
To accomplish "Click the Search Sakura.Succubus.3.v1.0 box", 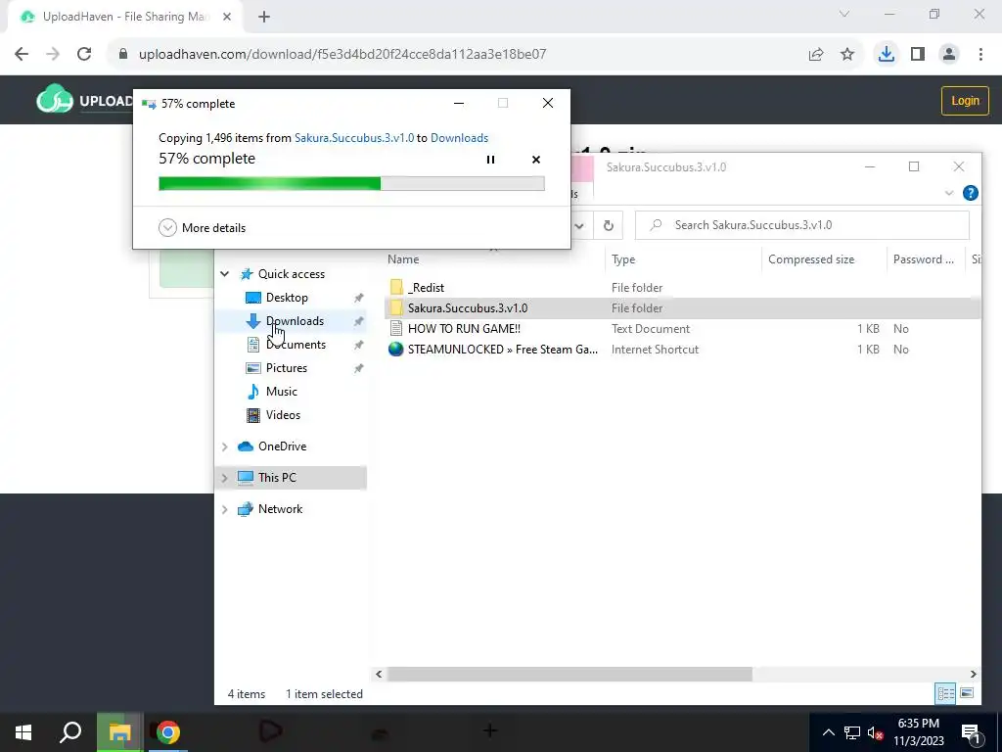I will tap(802, 225).
